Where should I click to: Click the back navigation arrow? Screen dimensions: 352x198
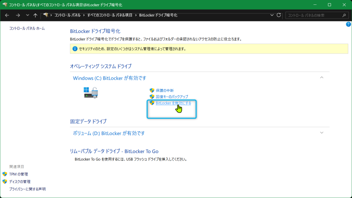coord(7,15)
